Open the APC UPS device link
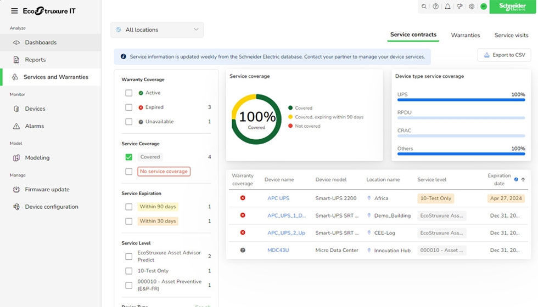The image size is (538, 307). pyautogui.click(x=278, y=198)
